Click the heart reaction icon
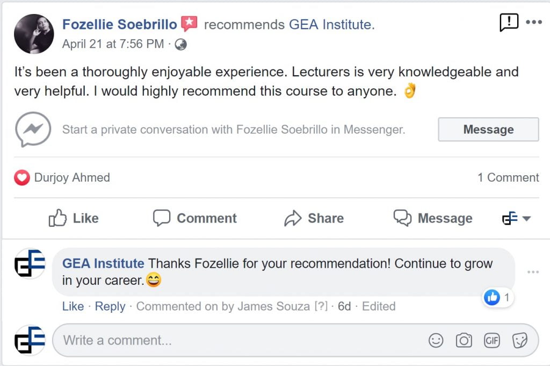Screen dimensions: 550x366 click(21, 178)
